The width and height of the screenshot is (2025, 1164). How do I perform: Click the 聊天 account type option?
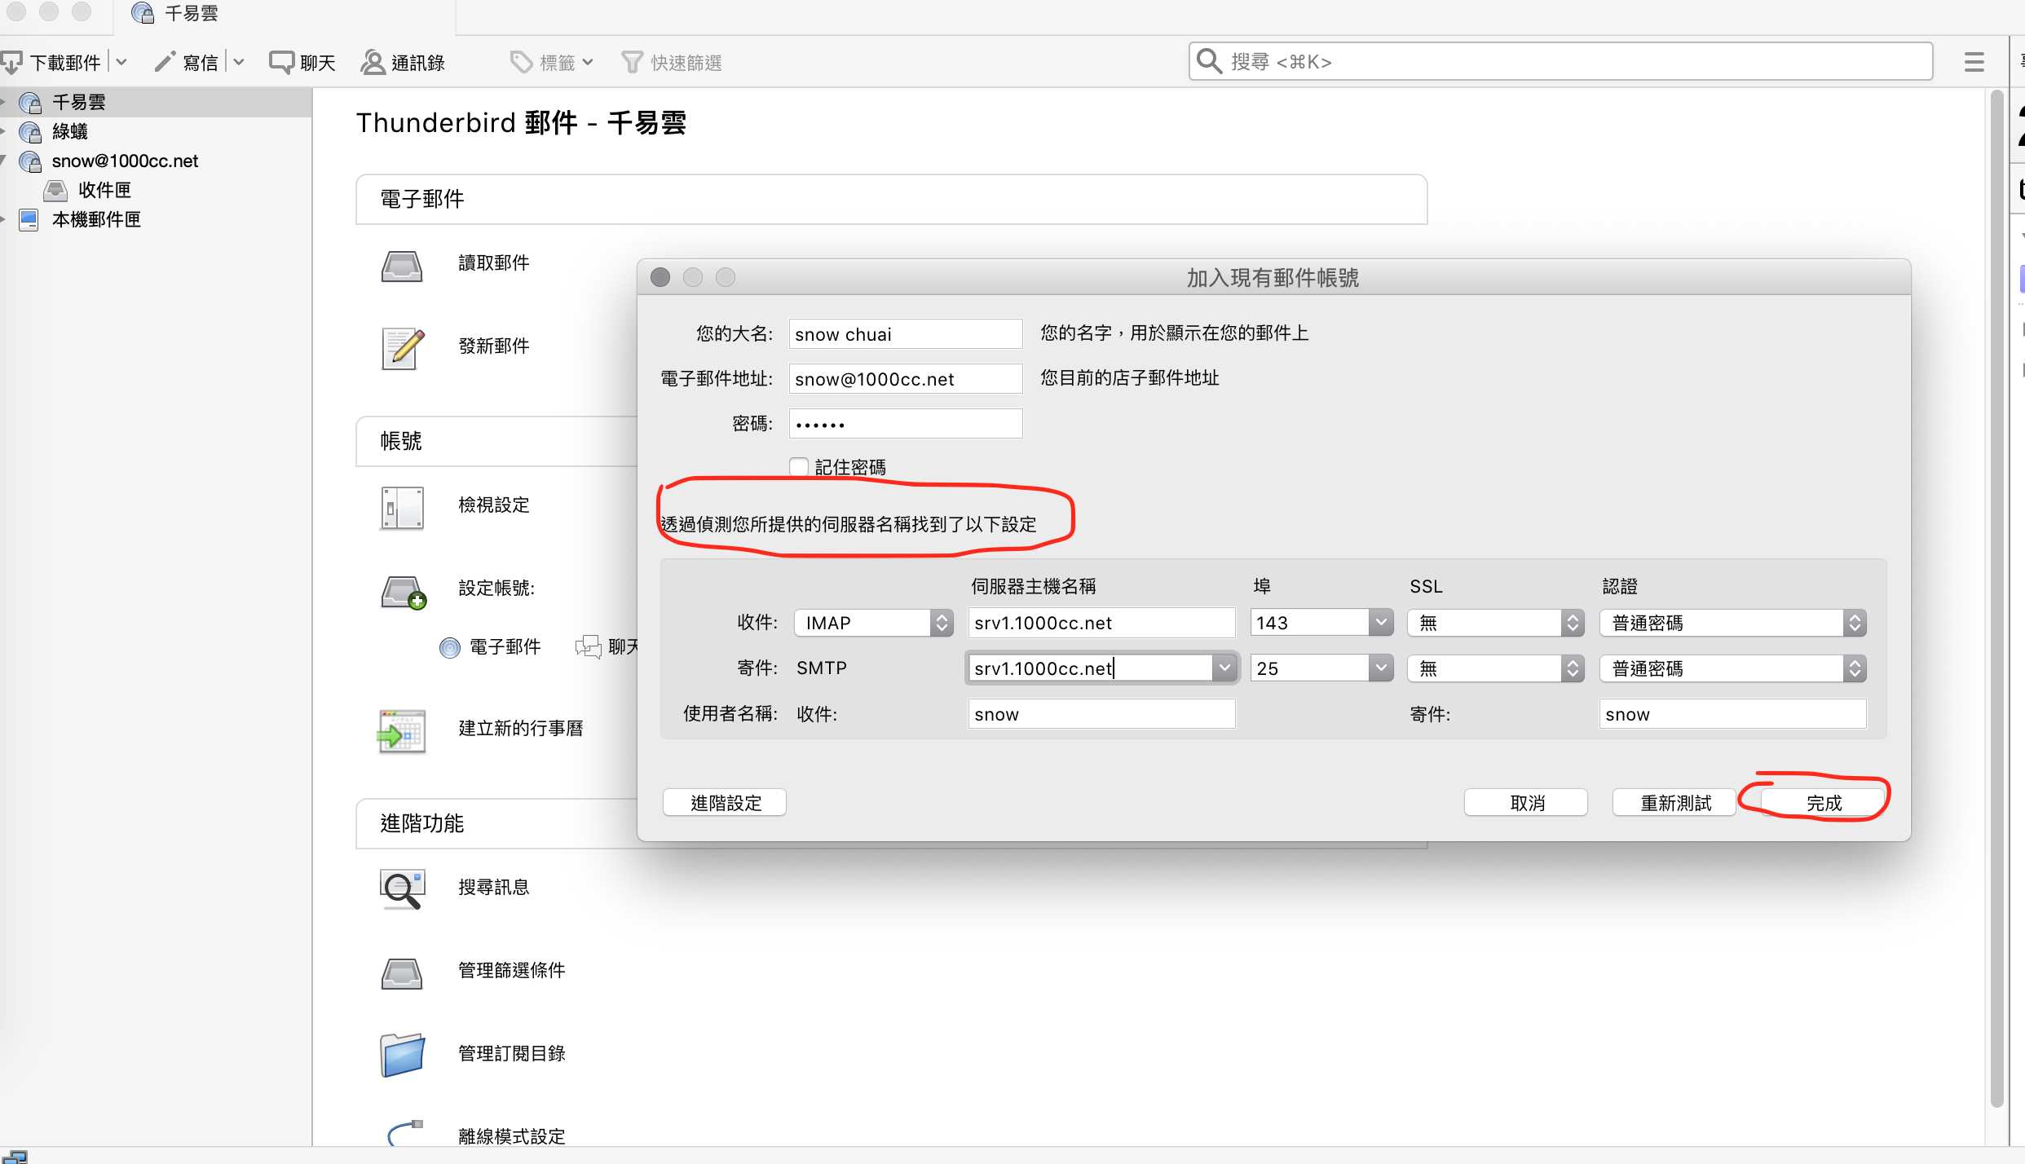(x=607, y=647)
